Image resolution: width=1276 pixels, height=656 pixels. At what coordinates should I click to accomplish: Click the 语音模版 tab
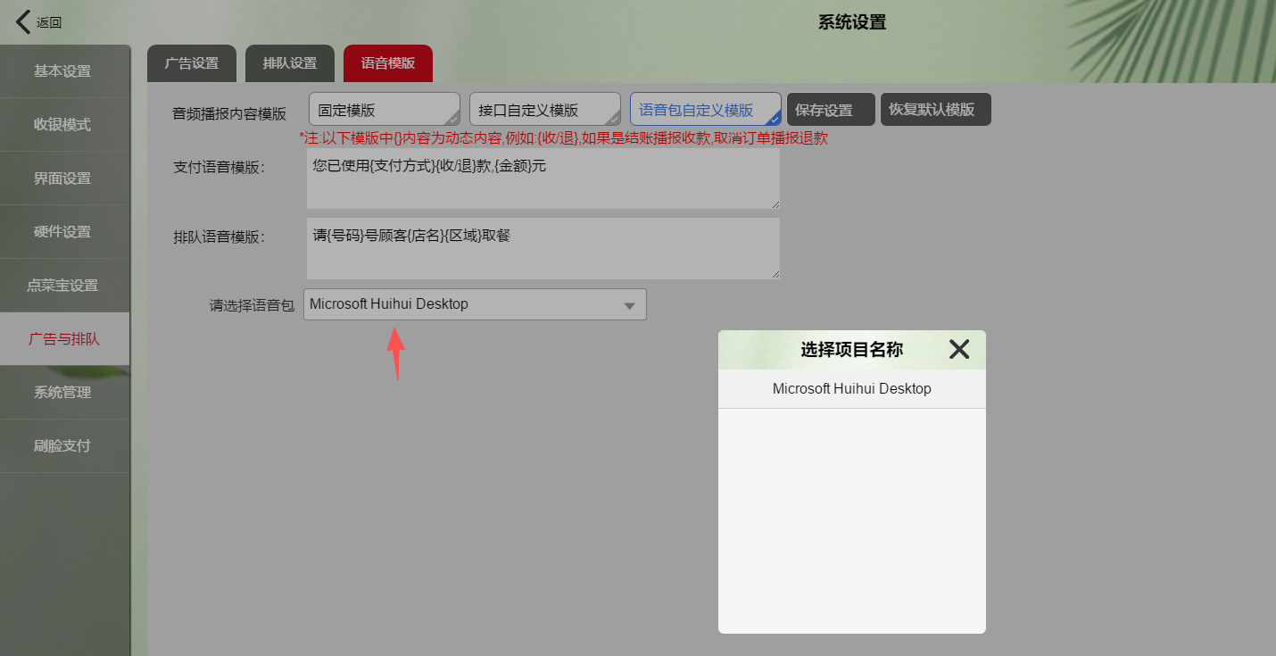[x=388, y=64]
